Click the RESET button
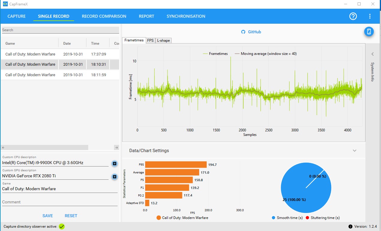381x231 pixels. [x=71, y=216]
